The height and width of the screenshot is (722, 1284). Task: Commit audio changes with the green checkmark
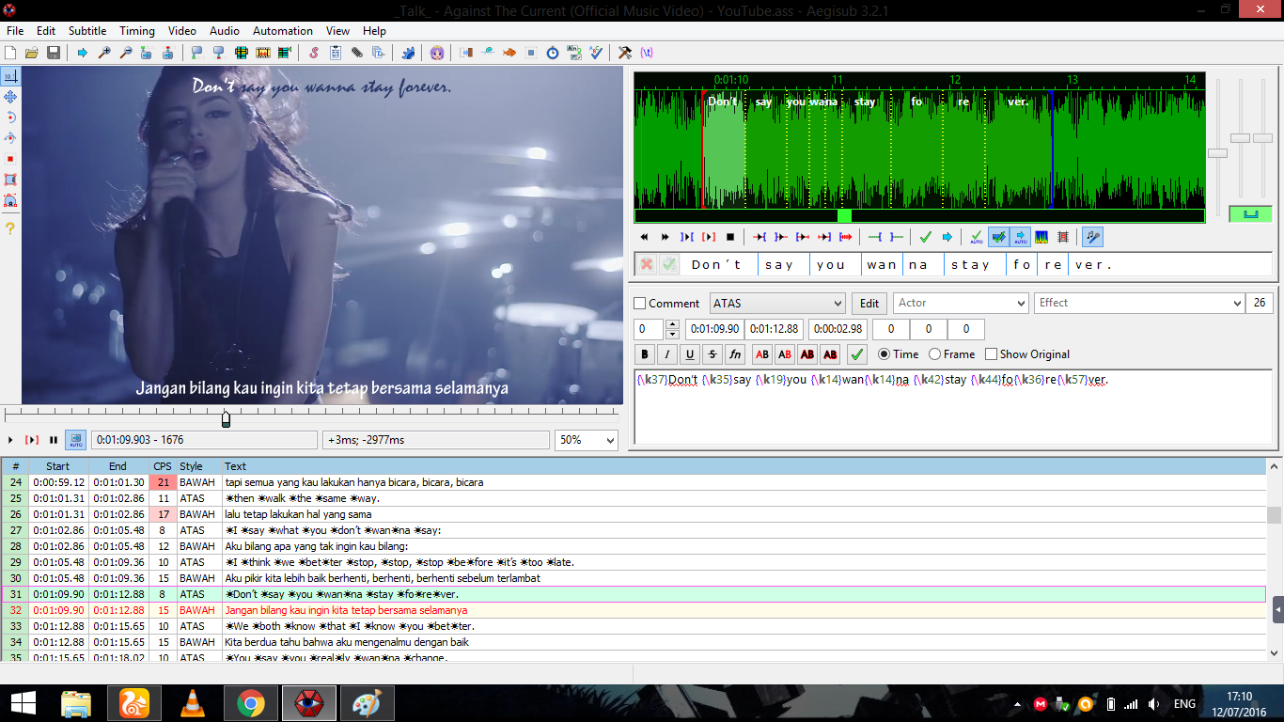[x=925, y=237]
